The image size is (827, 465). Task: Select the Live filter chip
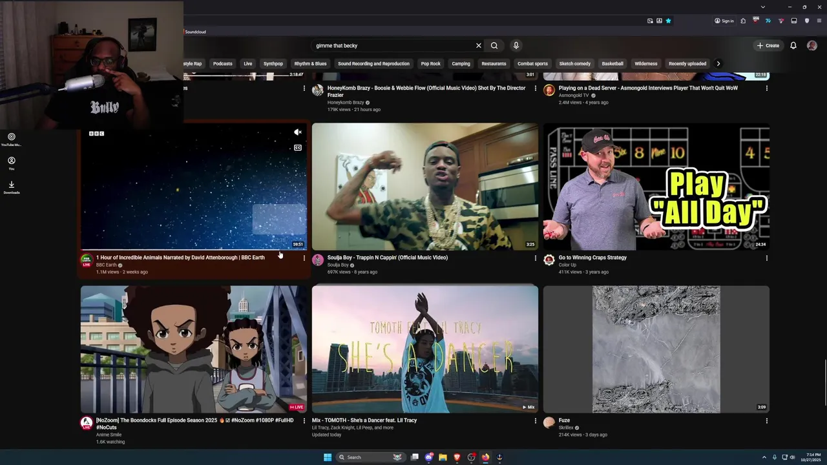247,63
